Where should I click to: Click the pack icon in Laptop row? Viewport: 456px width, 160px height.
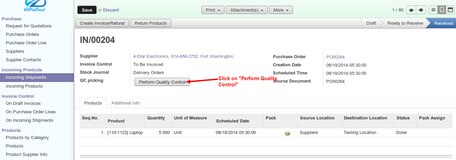click(x=287, y=133)
